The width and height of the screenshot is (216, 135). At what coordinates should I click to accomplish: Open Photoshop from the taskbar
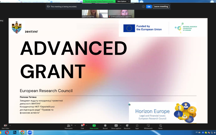pyautogui.click(x=15, y=133)
